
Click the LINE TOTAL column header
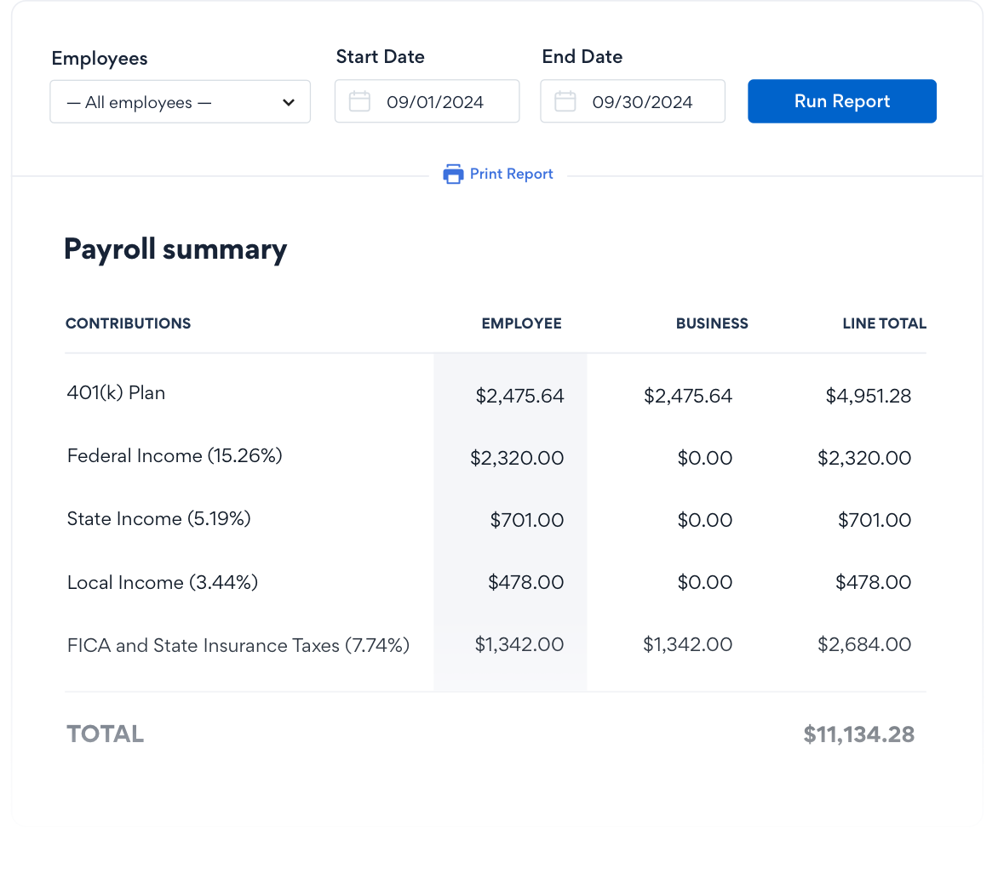coord(884,323)
